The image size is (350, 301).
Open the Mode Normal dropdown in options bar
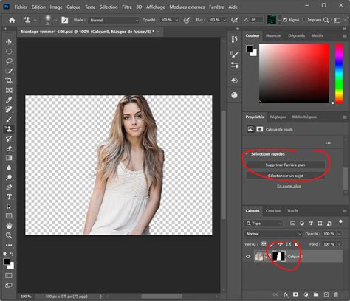[x=114, y=20]
